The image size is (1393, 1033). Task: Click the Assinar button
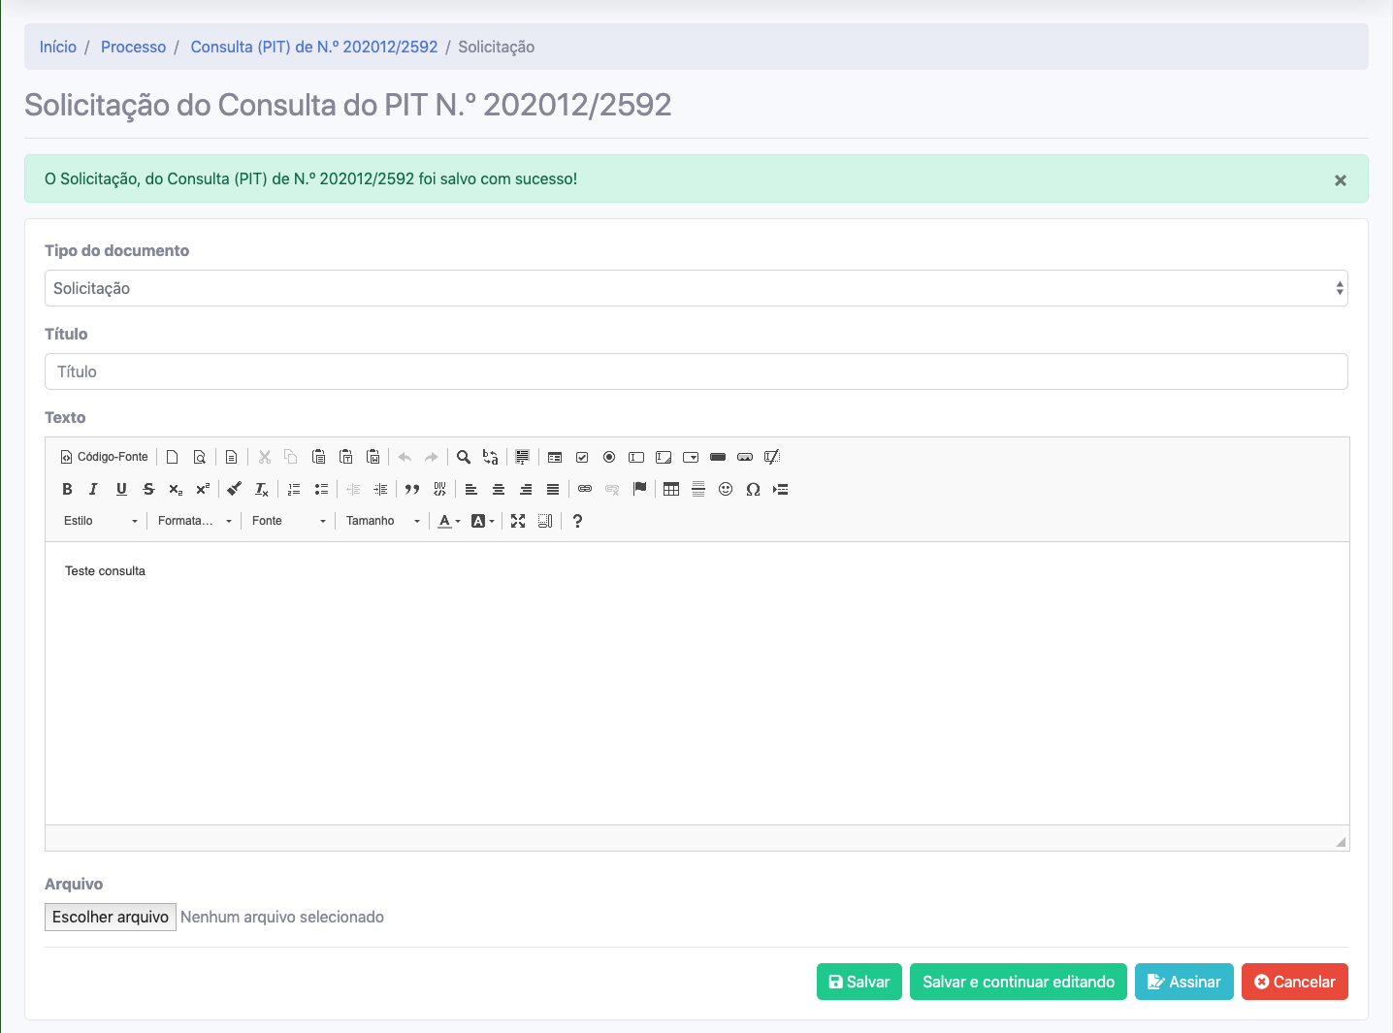point(1183,982)
